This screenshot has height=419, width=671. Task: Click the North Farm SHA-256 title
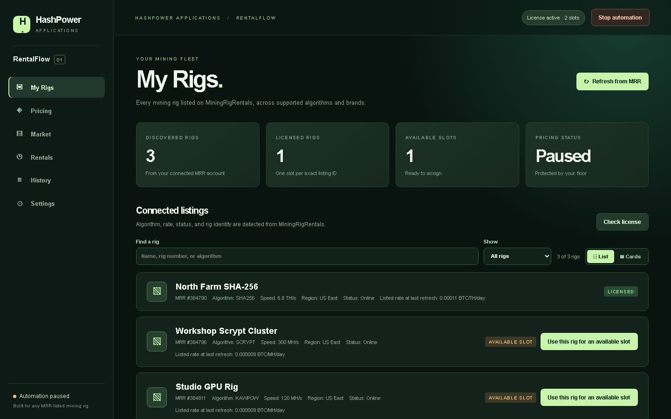coord(217,287)
